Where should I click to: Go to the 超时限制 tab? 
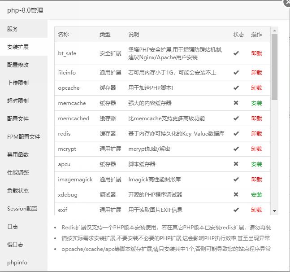pyautogui.click(x=24, y=101)
